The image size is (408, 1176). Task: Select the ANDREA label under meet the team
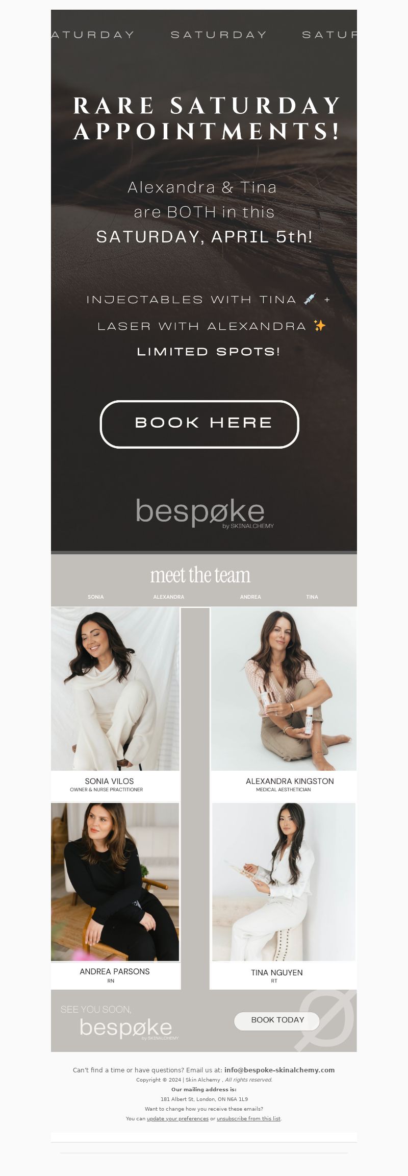click(x=250, y=597)
